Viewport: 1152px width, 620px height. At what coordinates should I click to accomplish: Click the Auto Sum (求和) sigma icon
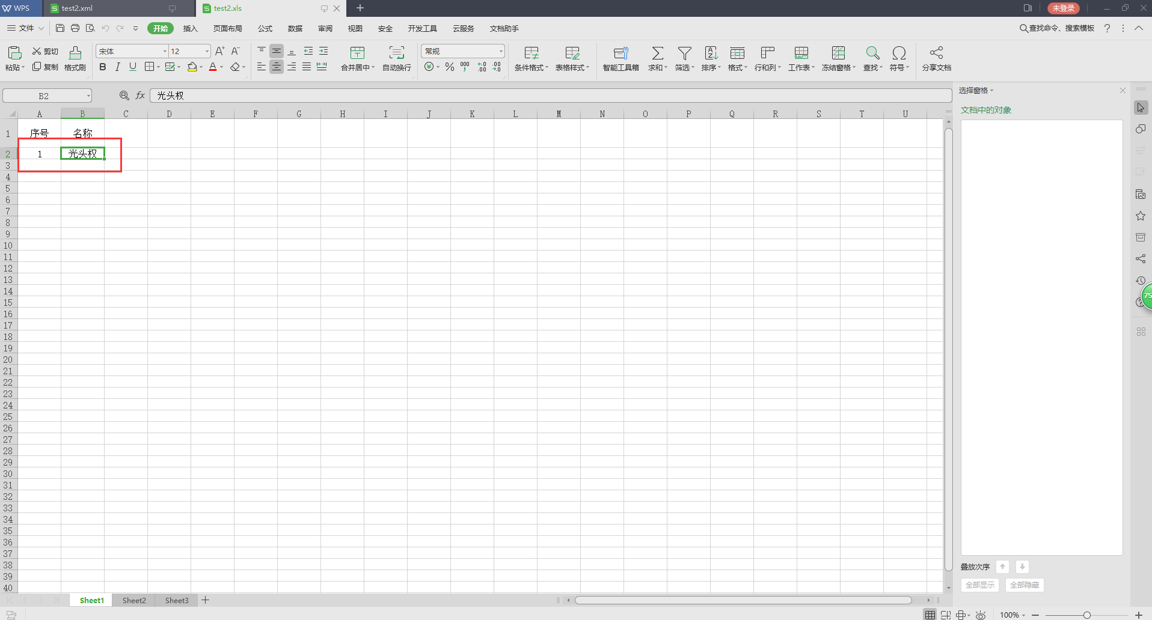pos(658,53)
